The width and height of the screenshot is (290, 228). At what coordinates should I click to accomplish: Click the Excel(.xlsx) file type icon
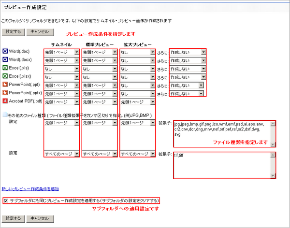(5, 76)
